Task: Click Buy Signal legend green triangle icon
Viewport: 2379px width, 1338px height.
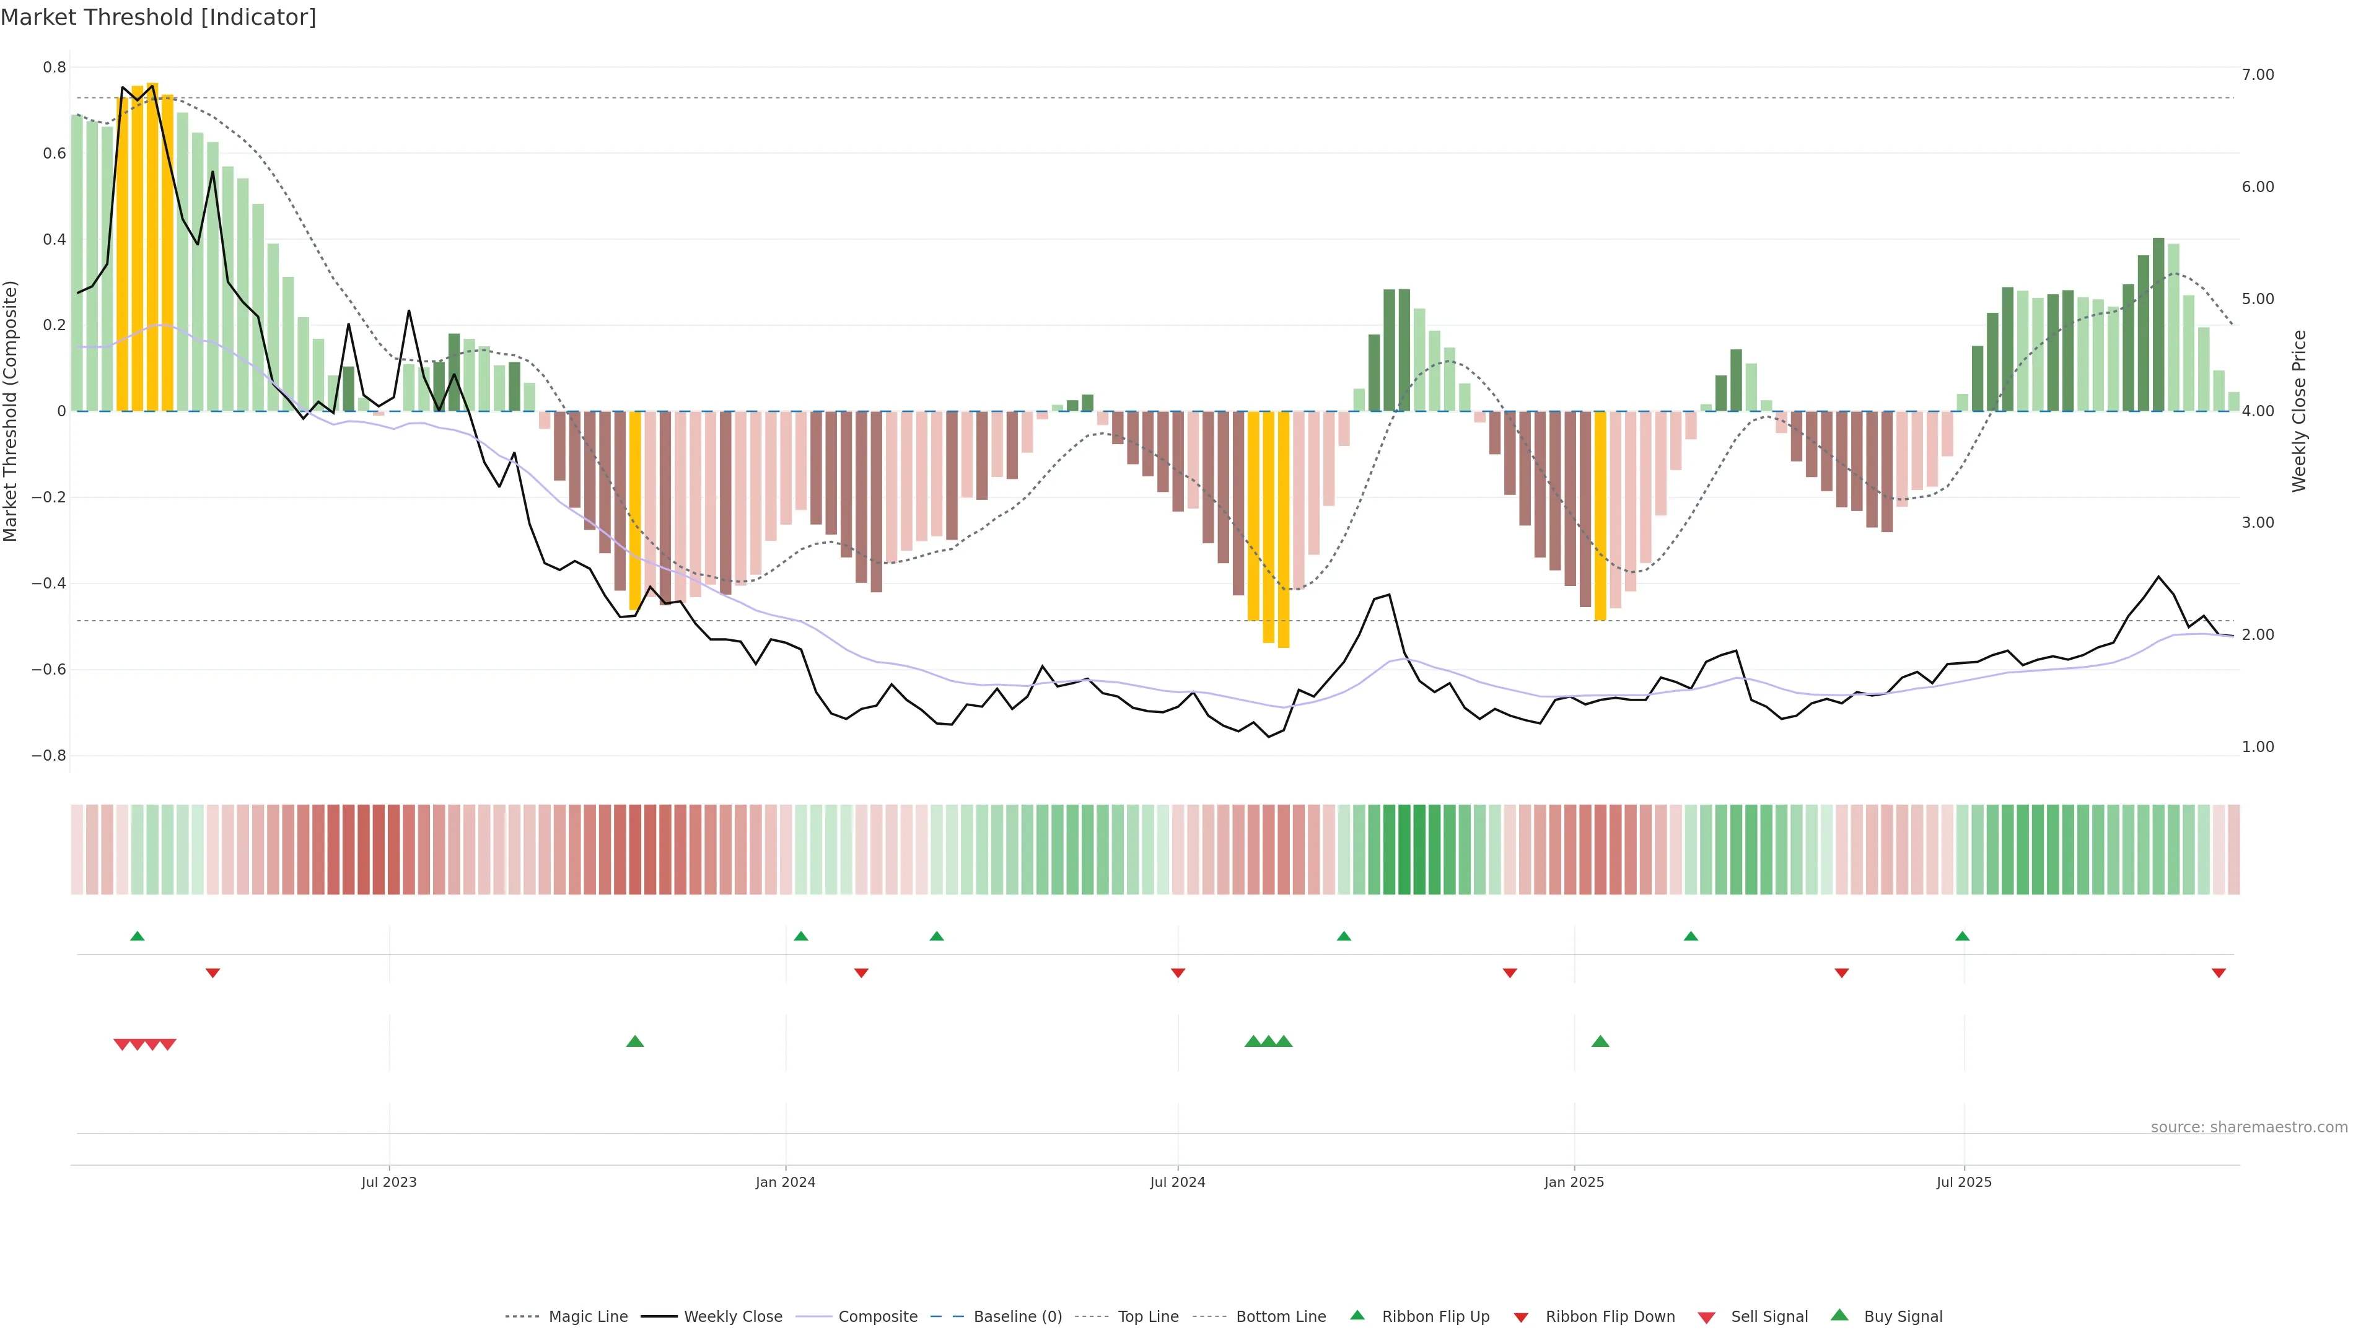Action: coord(1839,1315)
